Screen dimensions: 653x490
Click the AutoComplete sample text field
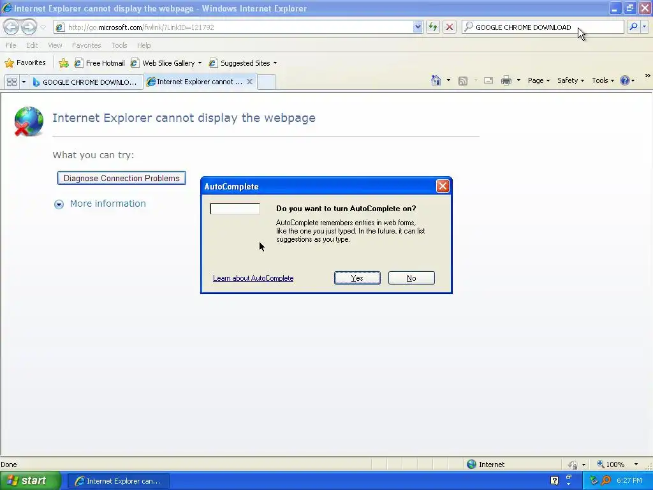(x=235, y=209)
